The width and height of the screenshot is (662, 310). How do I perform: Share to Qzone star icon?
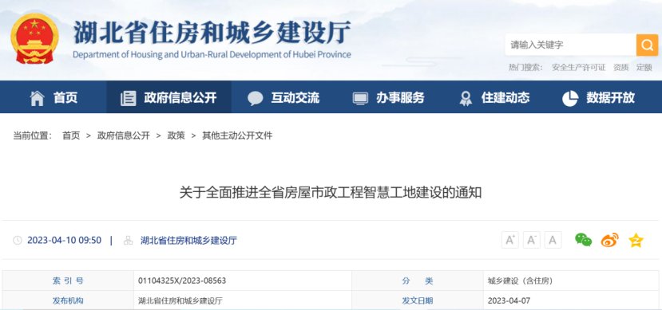click(x=636, y=240)
